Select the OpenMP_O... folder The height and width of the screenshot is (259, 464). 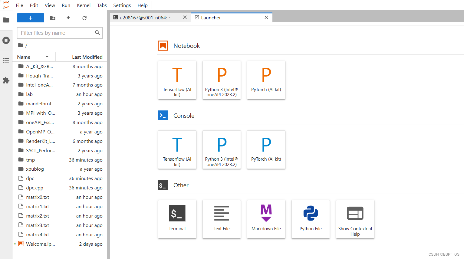[x=60, y=132]
